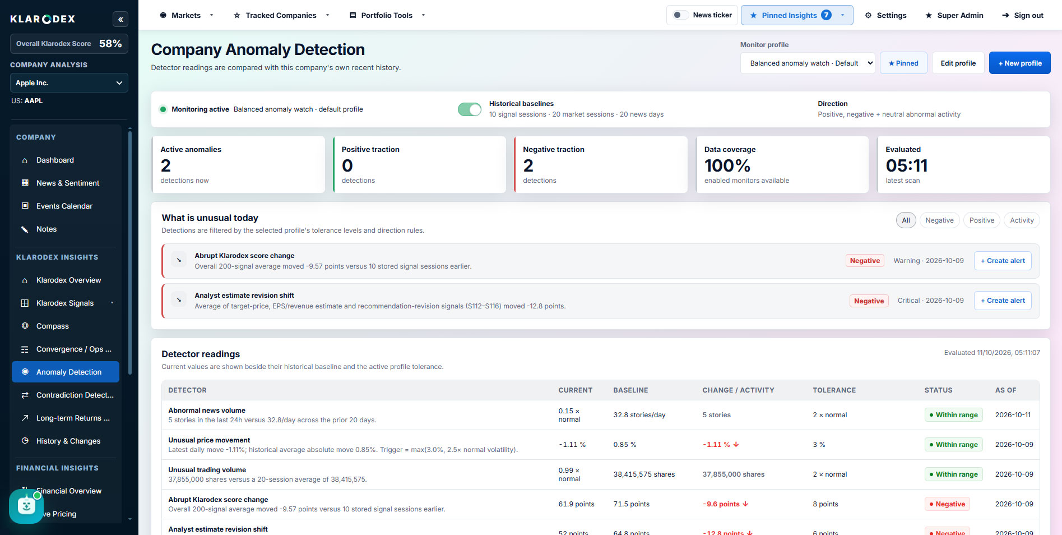Expand the Portfolio Tools dropdown
This screenshot has width=1062, height=535.
387,15
